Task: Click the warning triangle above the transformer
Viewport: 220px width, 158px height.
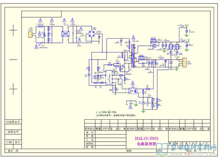Action: 133,37
